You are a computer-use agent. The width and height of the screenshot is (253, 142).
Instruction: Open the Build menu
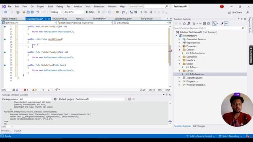tap(50, 7)
